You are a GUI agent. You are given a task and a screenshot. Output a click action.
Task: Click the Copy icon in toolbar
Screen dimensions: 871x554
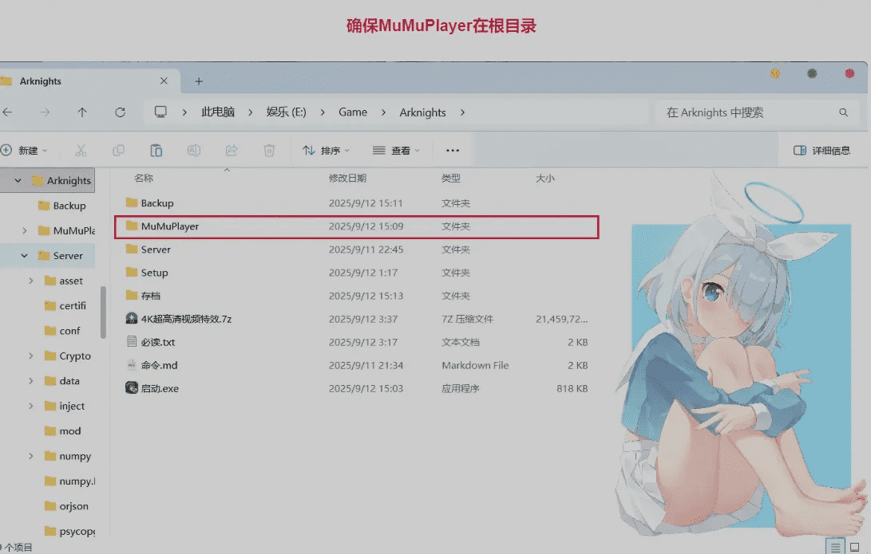point(118,151)
